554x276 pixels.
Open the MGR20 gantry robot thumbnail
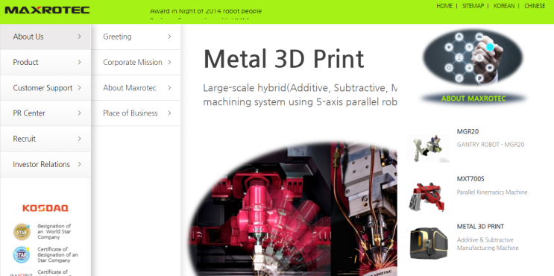428,148
